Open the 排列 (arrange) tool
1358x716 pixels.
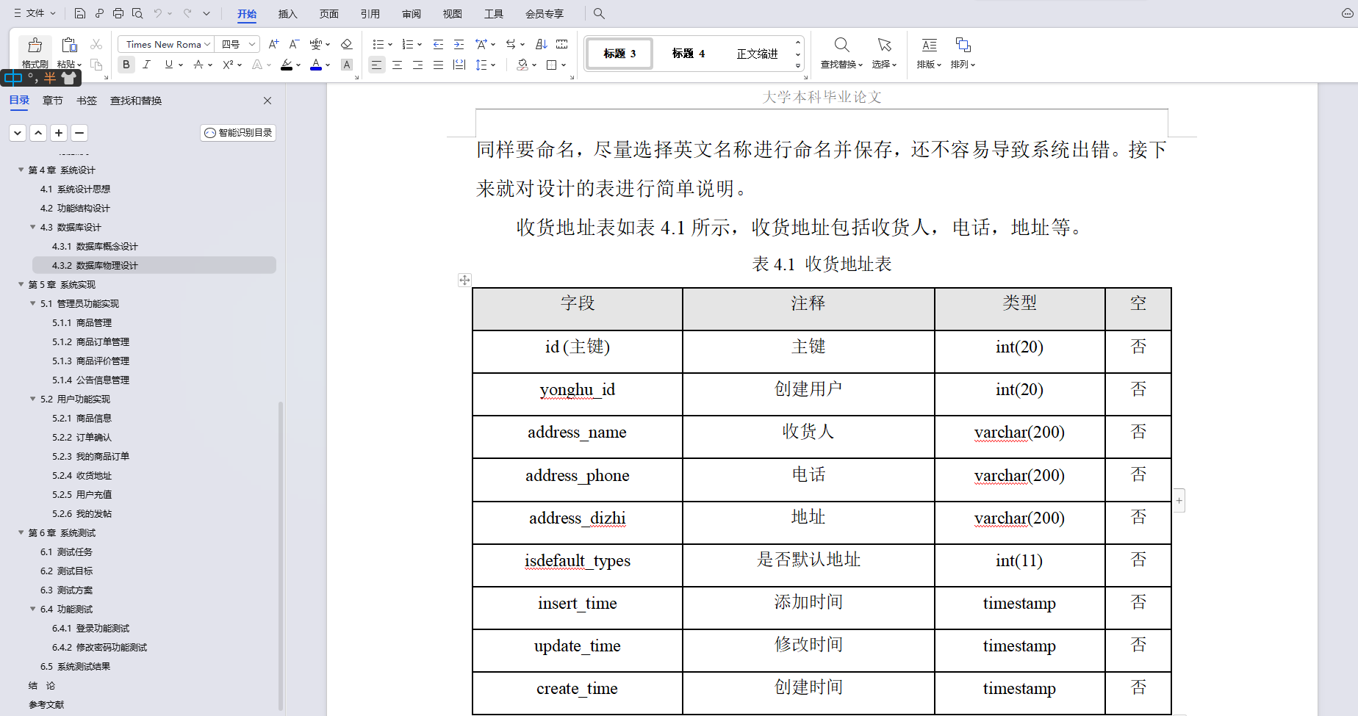(961, 51)
